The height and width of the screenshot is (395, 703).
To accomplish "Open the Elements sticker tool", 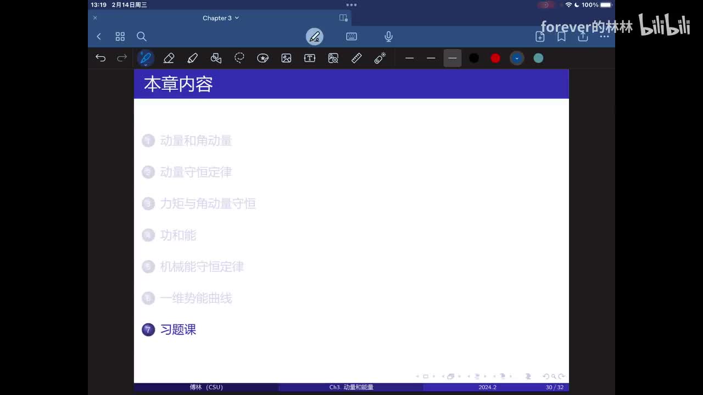I will (263, 58).
